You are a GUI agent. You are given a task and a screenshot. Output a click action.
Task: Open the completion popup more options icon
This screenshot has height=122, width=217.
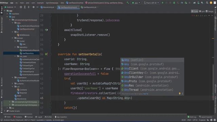coord(182,94)
